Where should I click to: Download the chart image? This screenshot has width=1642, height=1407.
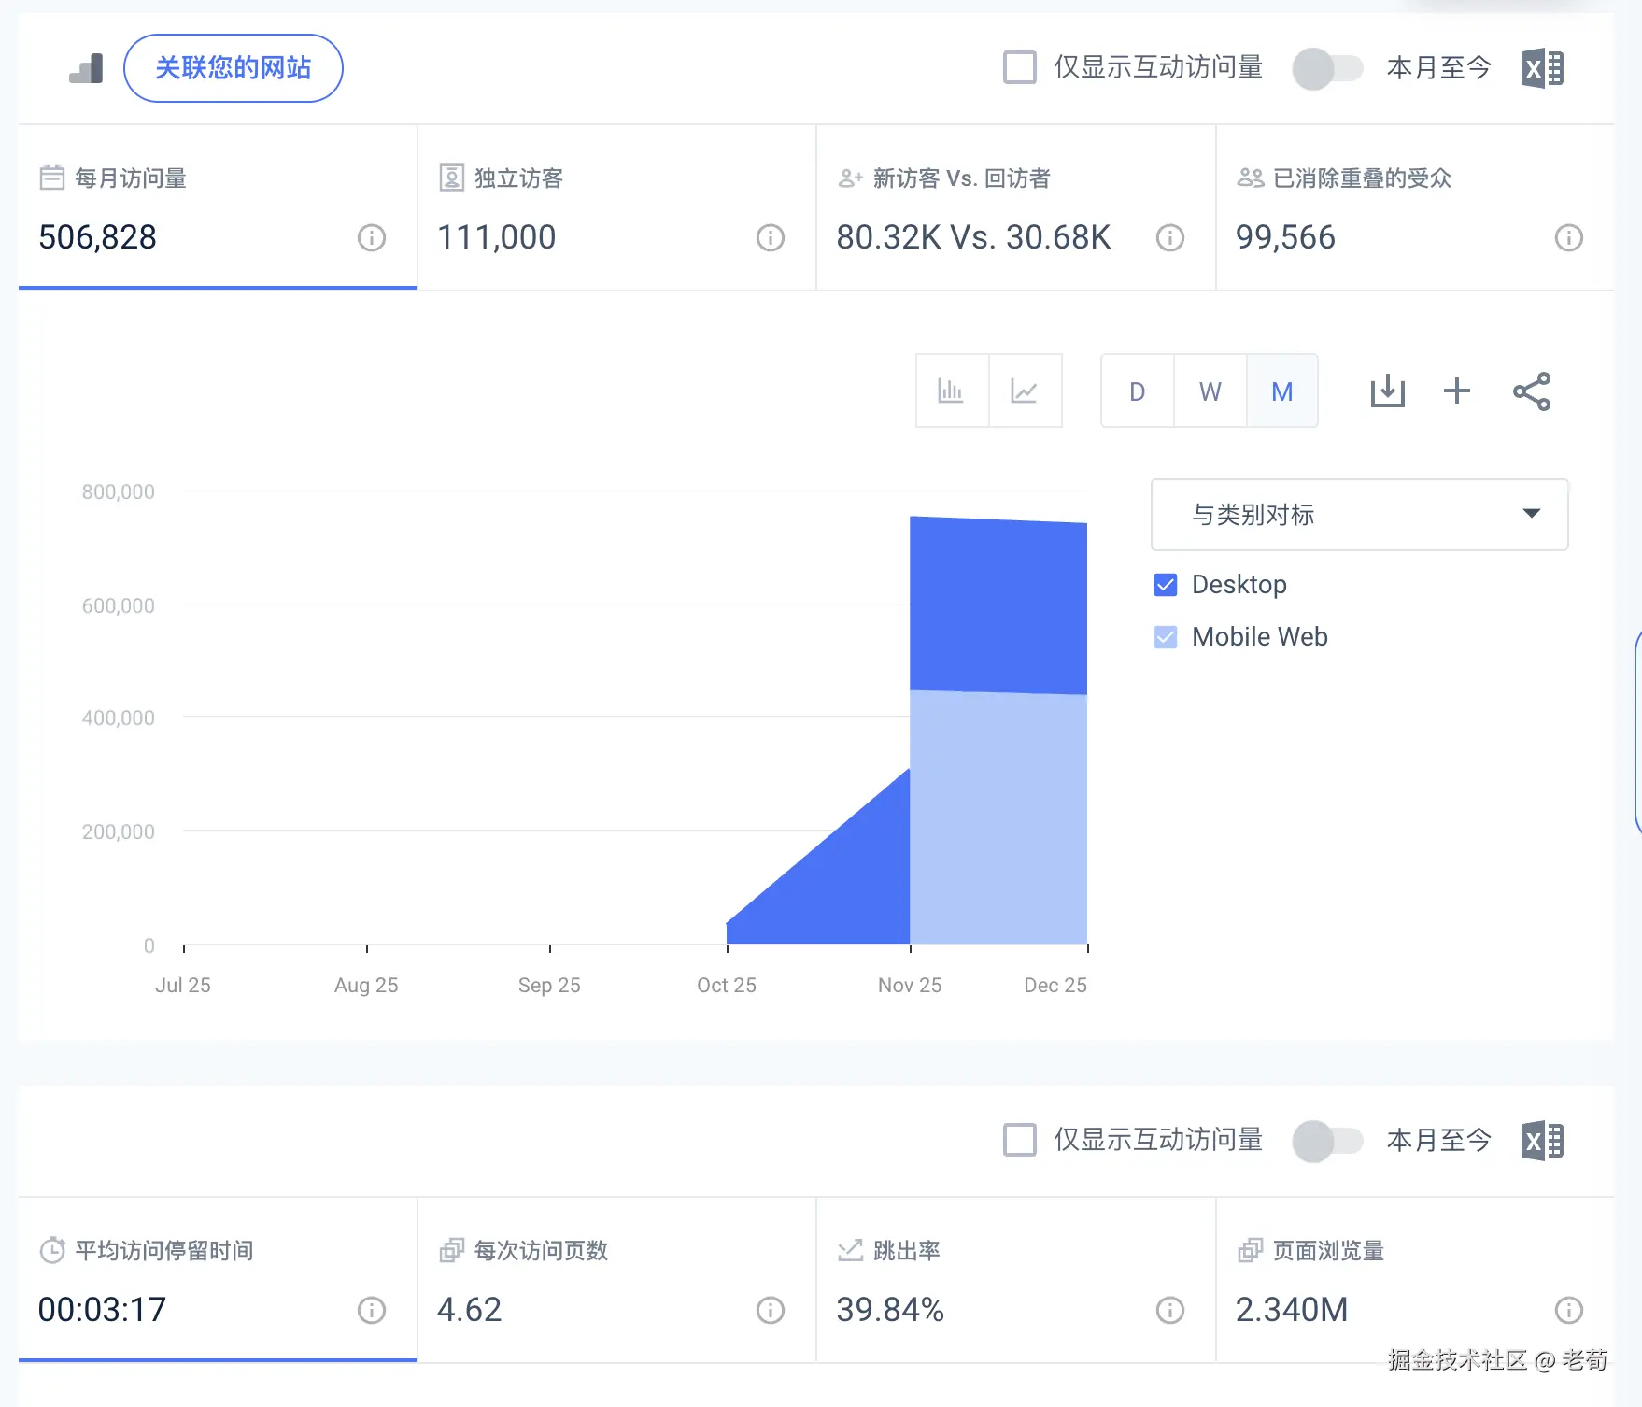coord(1388,391)
